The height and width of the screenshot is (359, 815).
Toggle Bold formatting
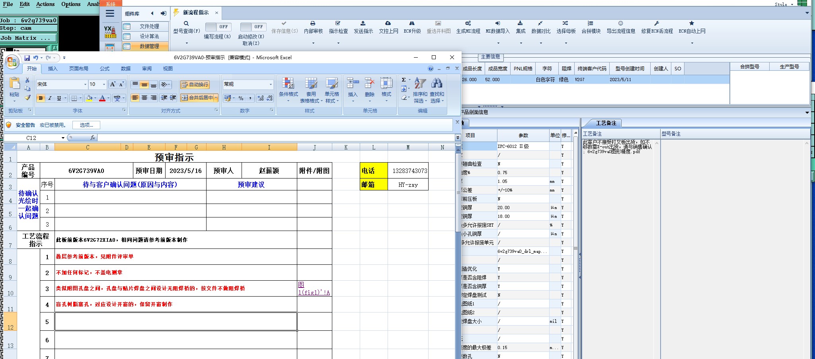pos(41,98)
